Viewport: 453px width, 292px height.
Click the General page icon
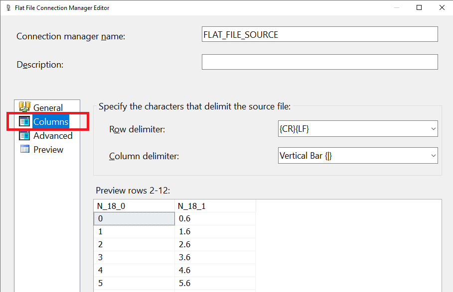[24, 106]
